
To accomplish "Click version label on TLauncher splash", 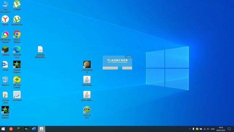I will pos(129,57).
